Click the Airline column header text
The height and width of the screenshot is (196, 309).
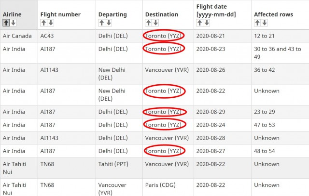(12, 14)
